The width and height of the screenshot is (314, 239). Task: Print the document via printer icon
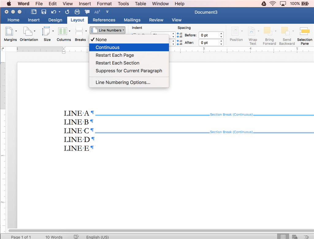77,12
